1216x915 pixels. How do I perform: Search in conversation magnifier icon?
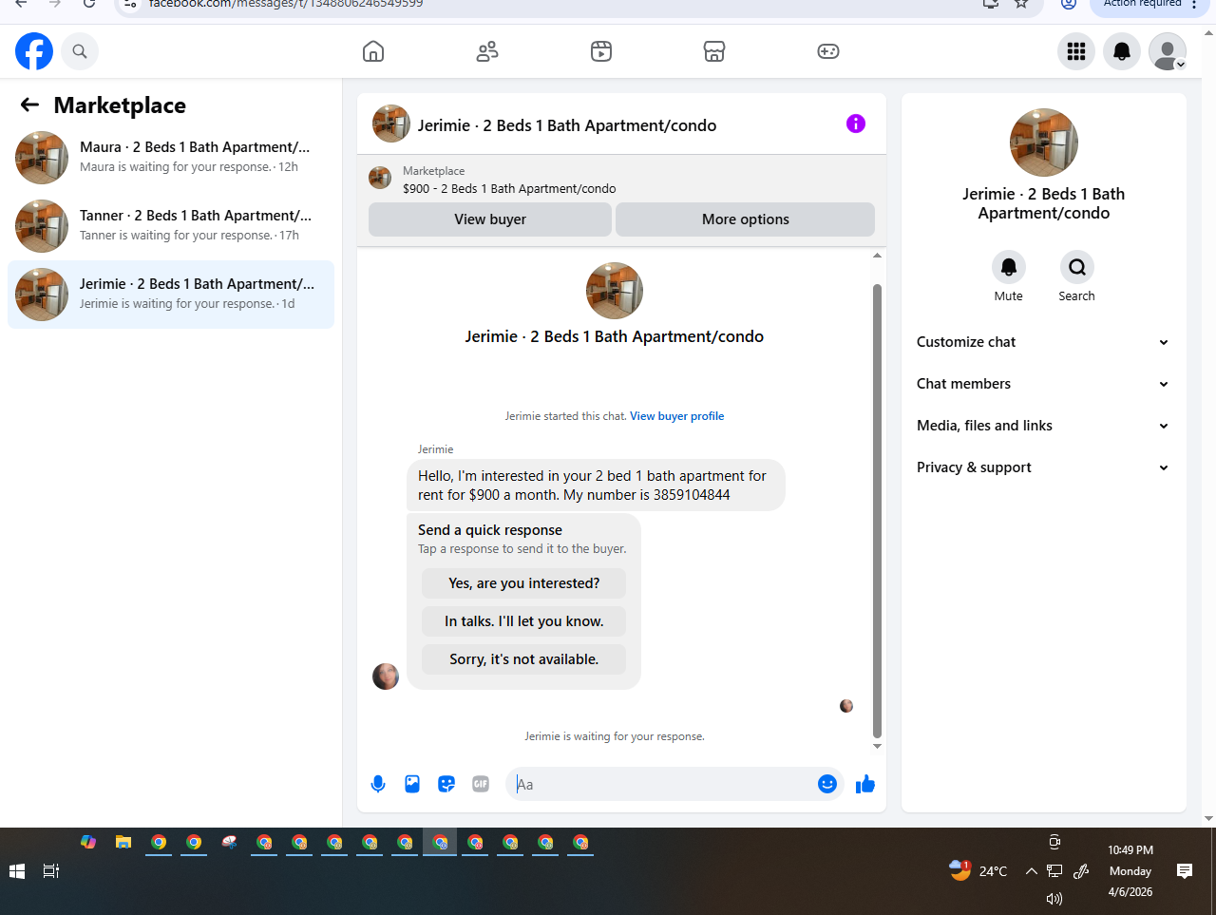[1077, 267]
